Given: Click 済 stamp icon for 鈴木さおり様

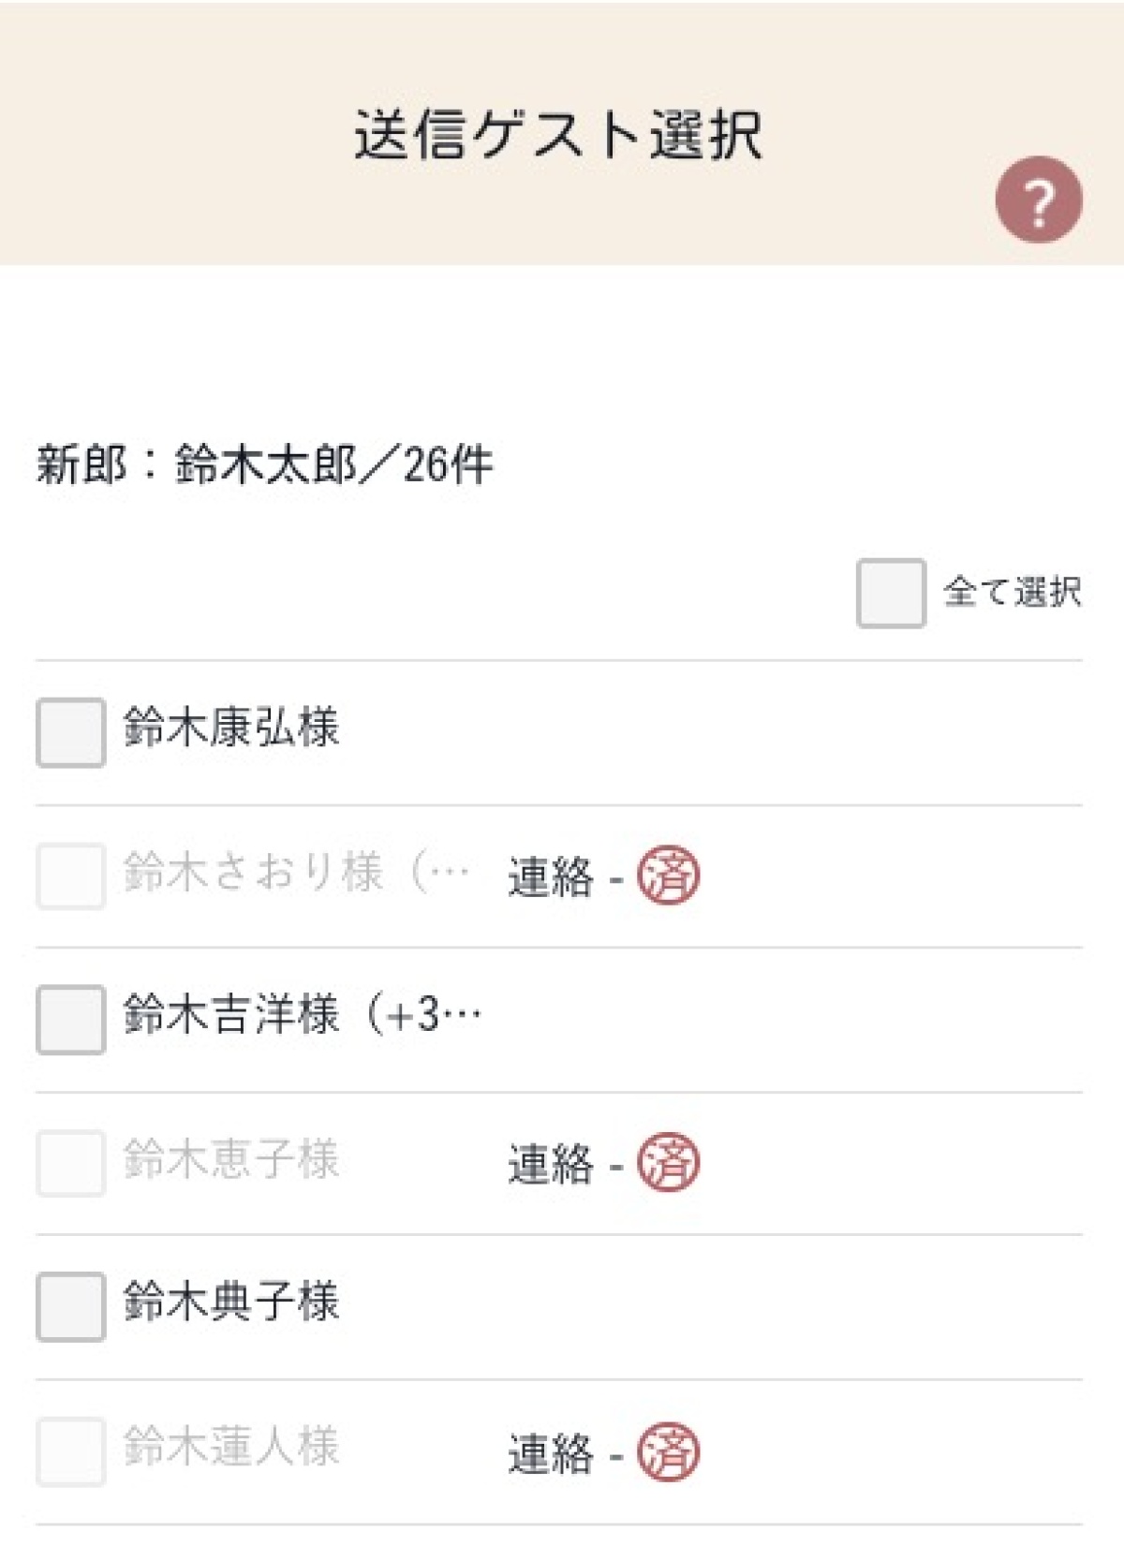Looking at the screenshot, I should tap(668, 875).
